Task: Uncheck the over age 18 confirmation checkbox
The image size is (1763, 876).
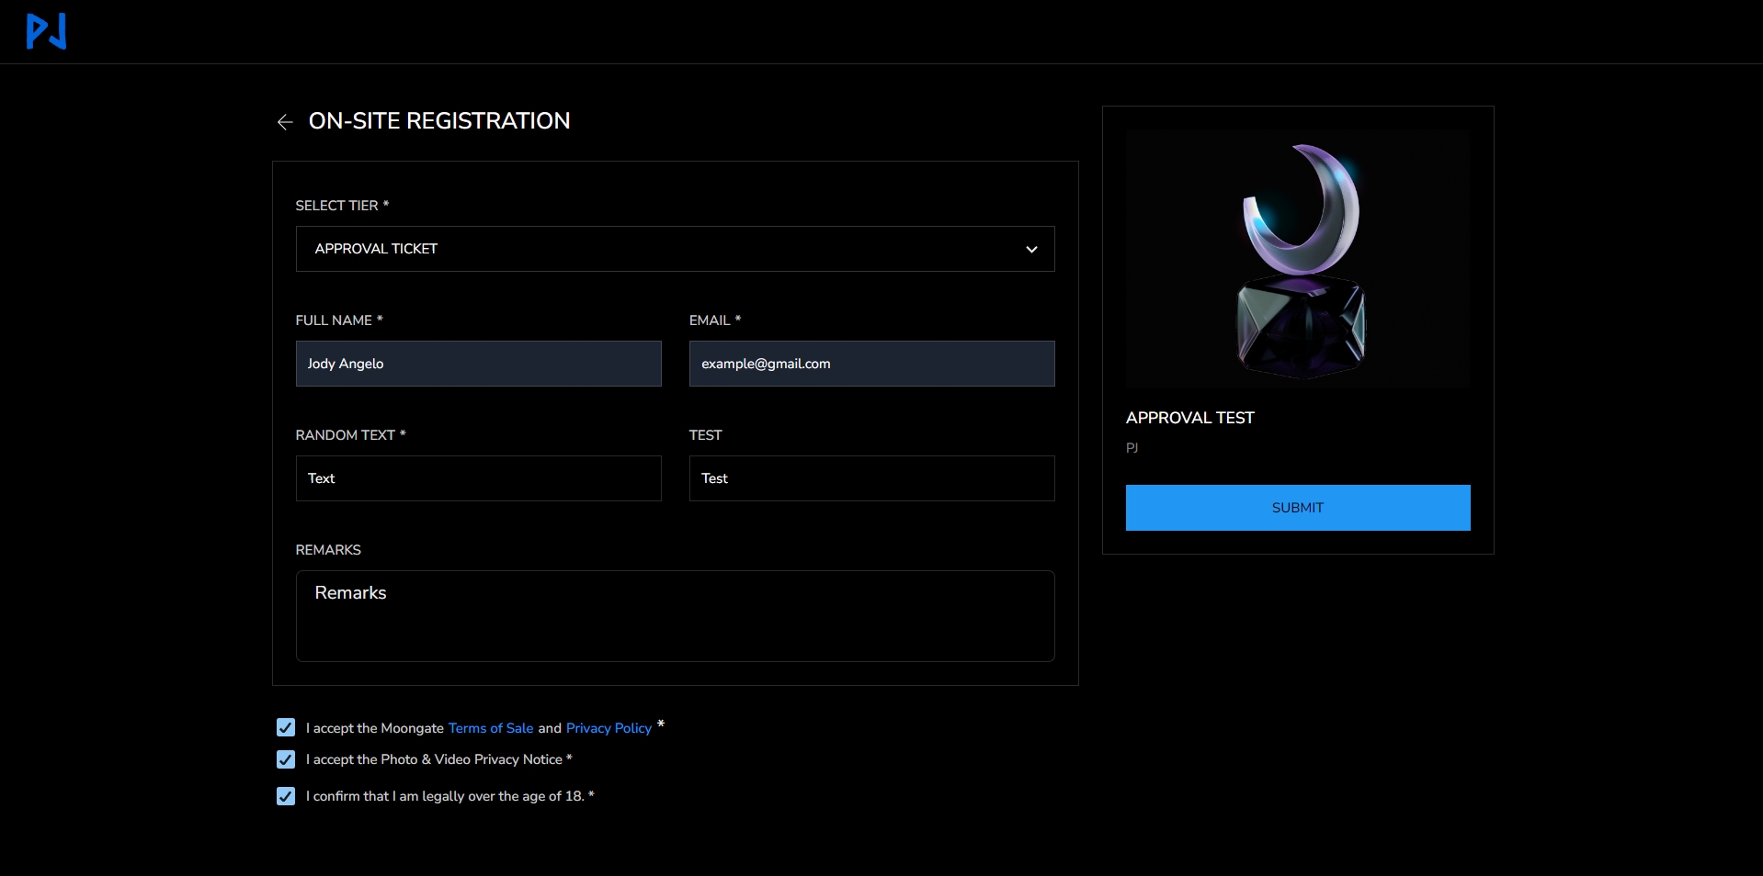Action: [286, 796]
